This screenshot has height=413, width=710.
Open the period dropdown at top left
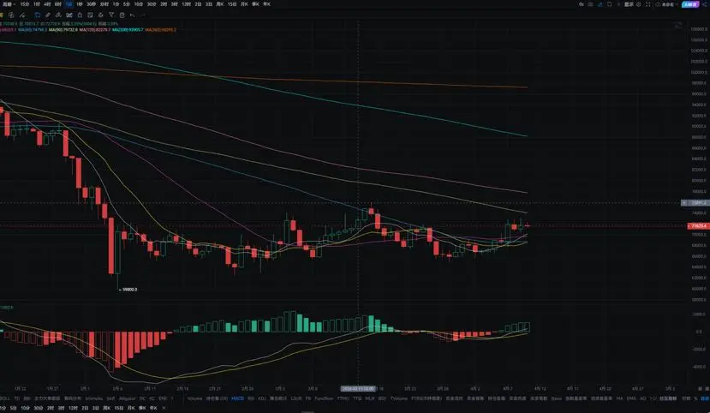tap(9, 4)
